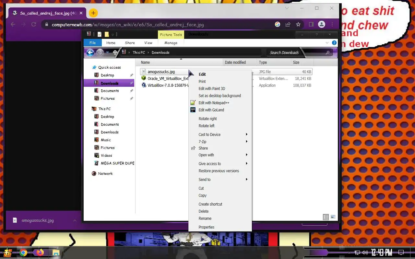Image resolution: width=415 pixels, height=259 pixels.
Task: Sort files by the Date modified column
Action: click(240, 62)
